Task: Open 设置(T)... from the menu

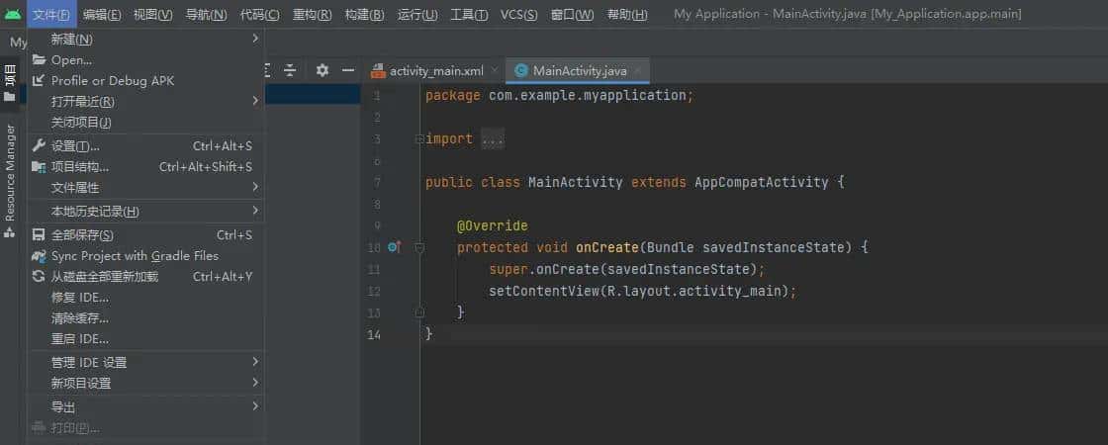Action: [x=145, y=146]
